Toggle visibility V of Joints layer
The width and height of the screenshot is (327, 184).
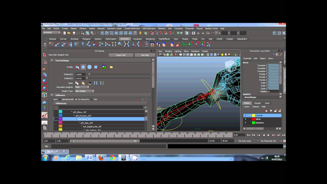(x=246, y=119)
